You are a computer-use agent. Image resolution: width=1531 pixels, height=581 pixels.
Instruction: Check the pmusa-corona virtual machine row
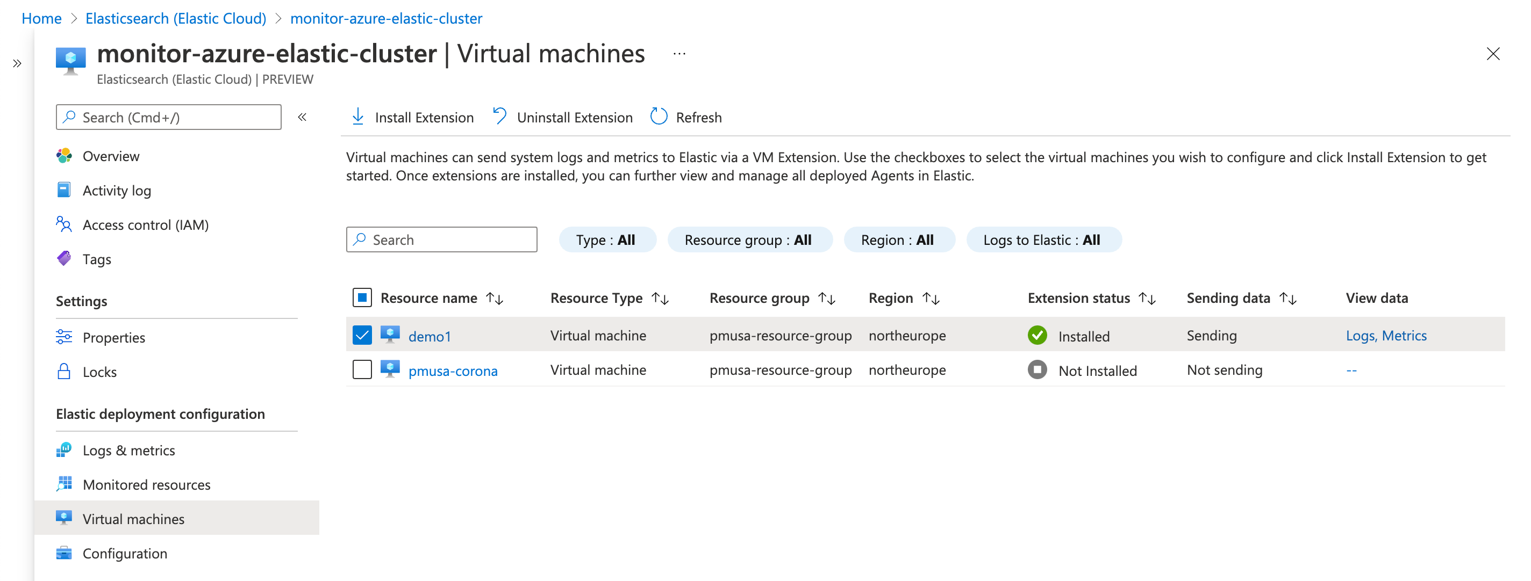[362, 369]
